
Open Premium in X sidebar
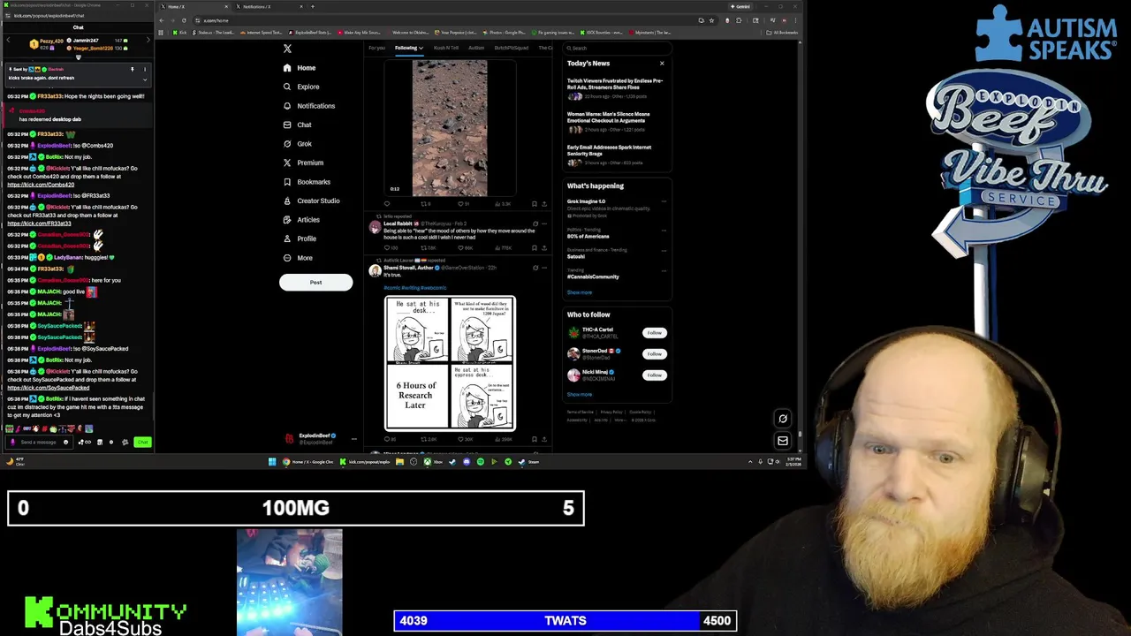[303, 163]
